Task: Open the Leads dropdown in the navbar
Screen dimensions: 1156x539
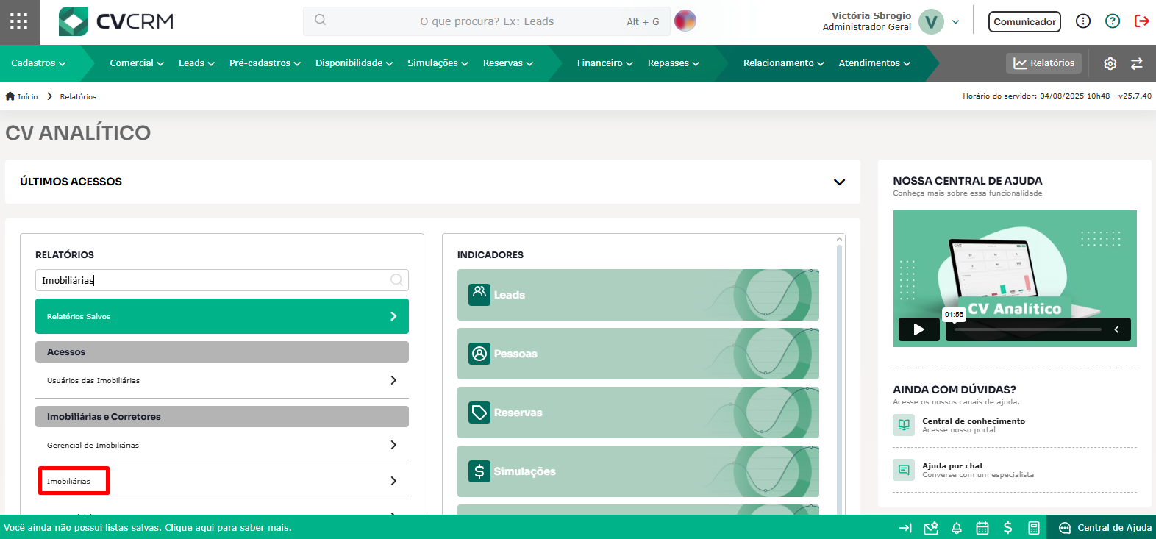Action: pos(196,63)
